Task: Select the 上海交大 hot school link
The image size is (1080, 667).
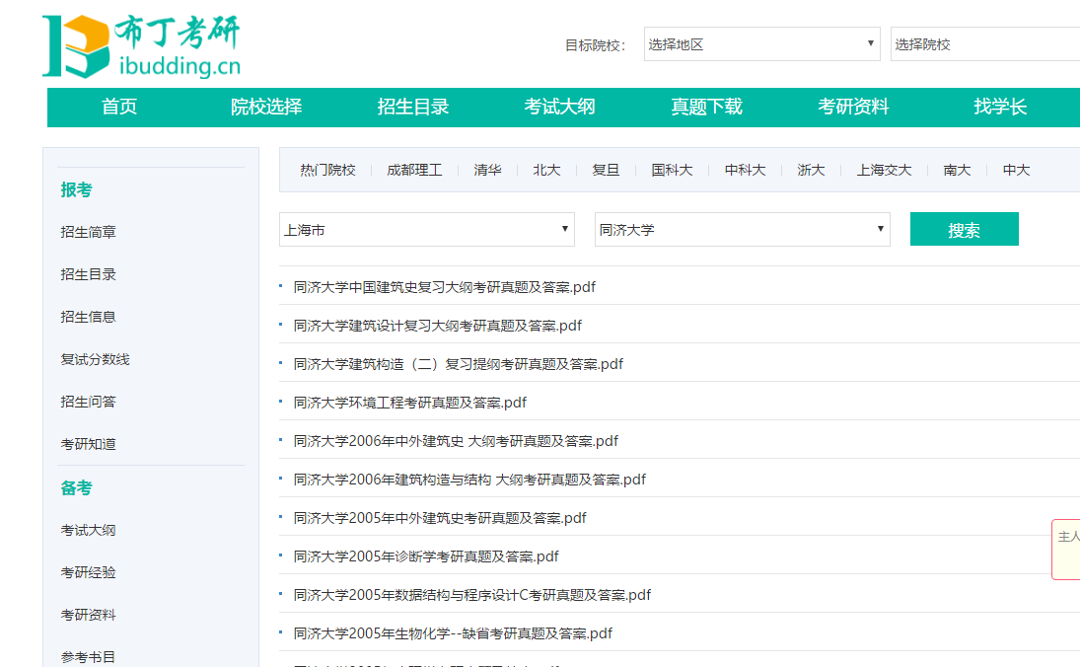Action: 884,170
